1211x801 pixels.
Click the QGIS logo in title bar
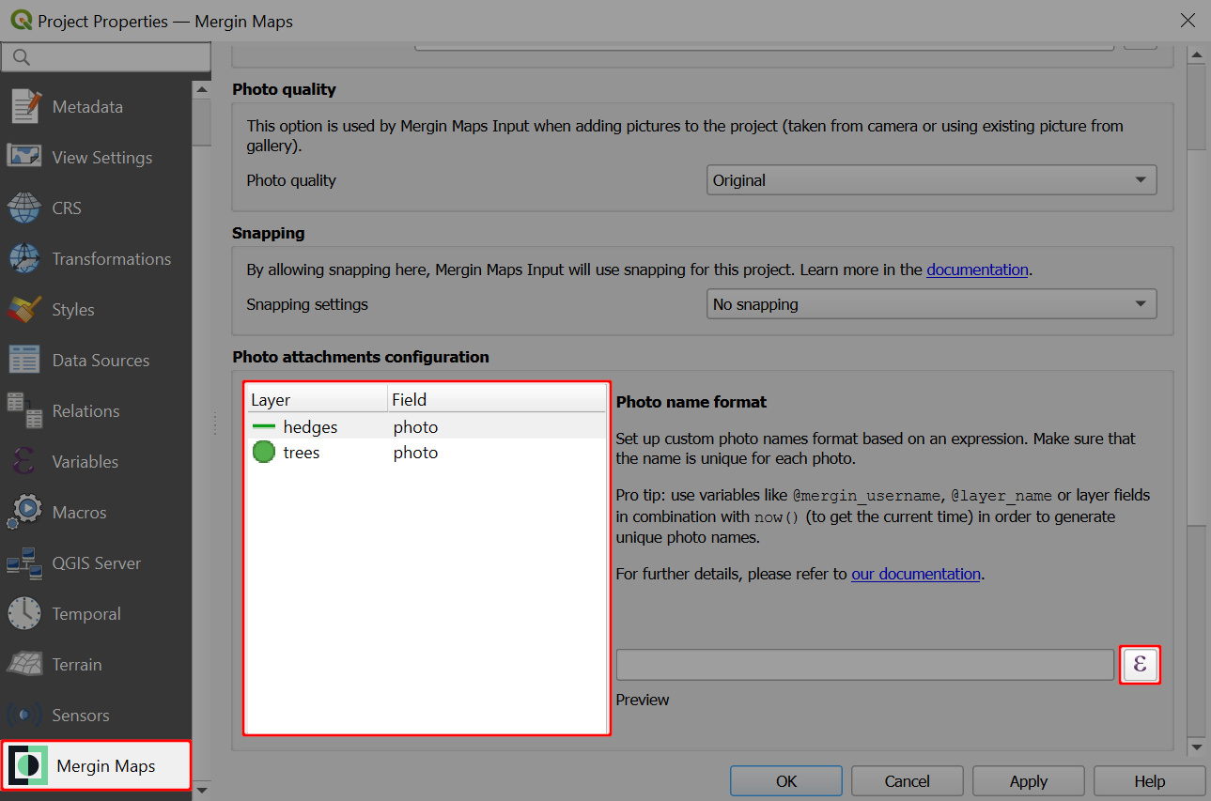[21, 20]
